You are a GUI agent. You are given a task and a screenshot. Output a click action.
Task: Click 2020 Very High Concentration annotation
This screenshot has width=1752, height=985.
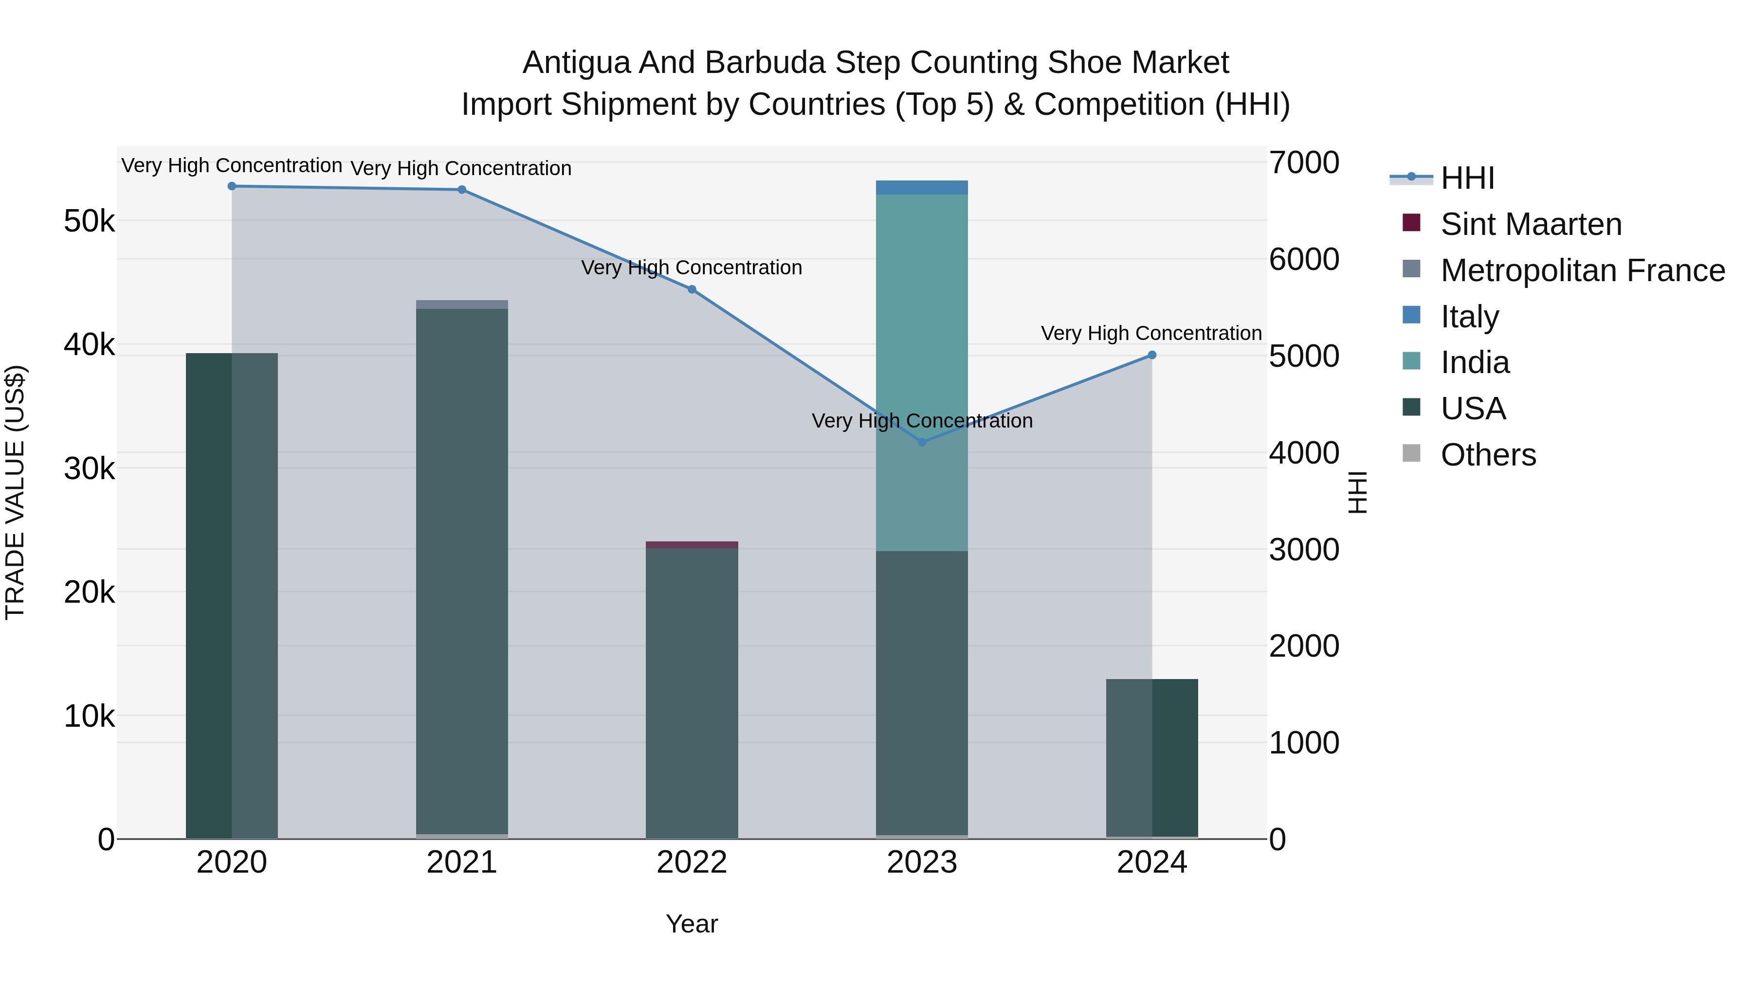(x=232, y=165)
